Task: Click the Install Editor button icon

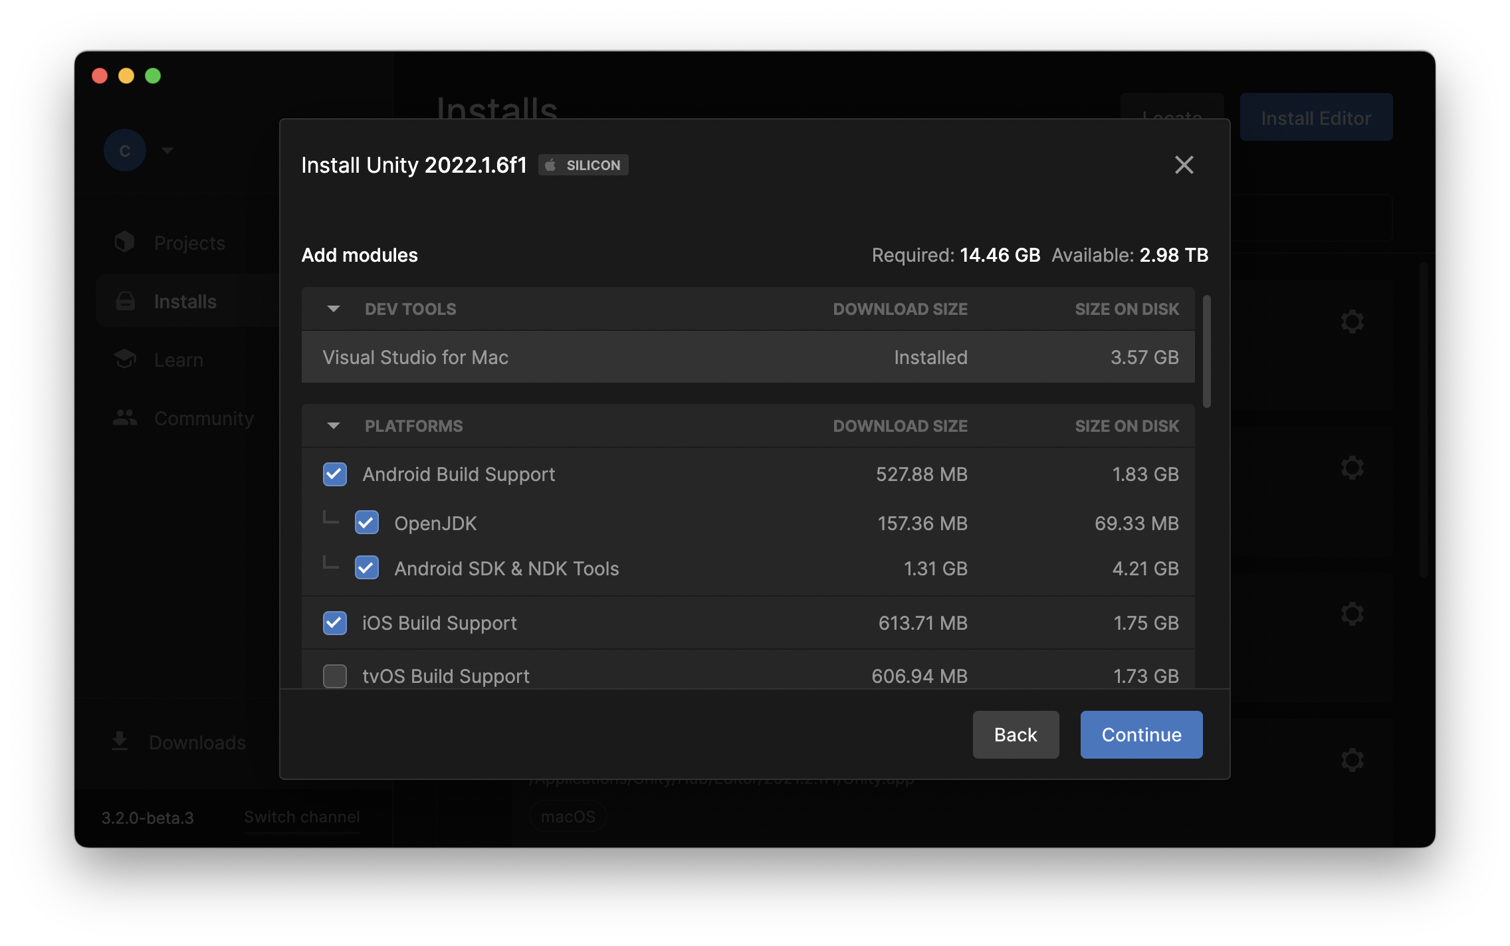Action: pyautogui.click(x=1316, y=117)
